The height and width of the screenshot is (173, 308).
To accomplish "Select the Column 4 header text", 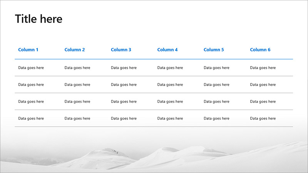I will [x=167, y=50].
